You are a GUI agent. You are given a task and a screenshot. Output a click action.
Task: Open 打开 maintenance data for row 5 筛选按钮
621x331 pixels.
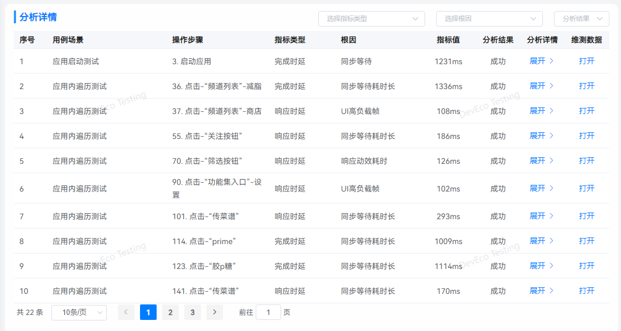[x=587, y=161]
